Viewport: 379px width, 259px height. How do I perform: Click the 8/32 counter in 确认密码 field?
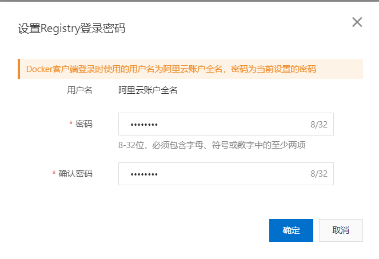click(318, 174)
